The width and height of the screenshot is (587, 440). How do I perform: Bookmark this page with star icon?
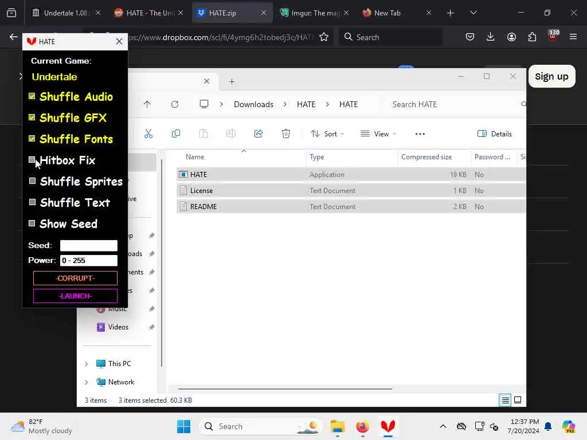(324, 37)
